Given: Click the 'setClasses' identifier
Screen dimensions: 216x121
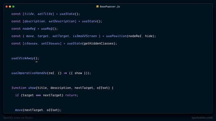Looking at the screenshot, I should pyautogui.click(x=50, y=43).
